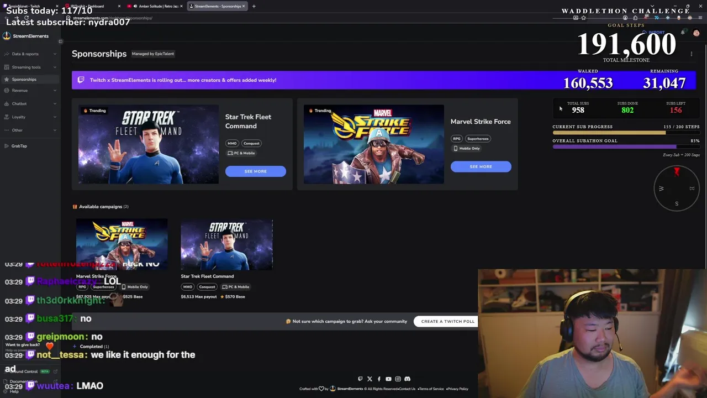This screenshot has width=707, height=398.
Task: Open the Privacy Policy footer link
Action: [x=457, y=389]
